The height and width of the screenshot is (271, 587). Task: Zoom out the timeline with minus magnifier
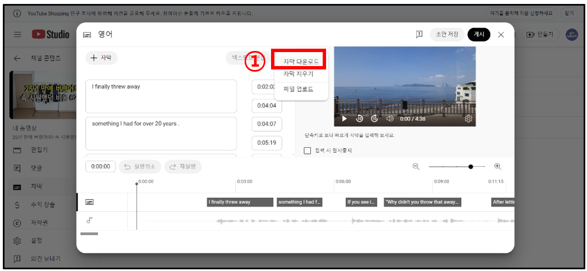pyautogui.click(x=416, y=166)
